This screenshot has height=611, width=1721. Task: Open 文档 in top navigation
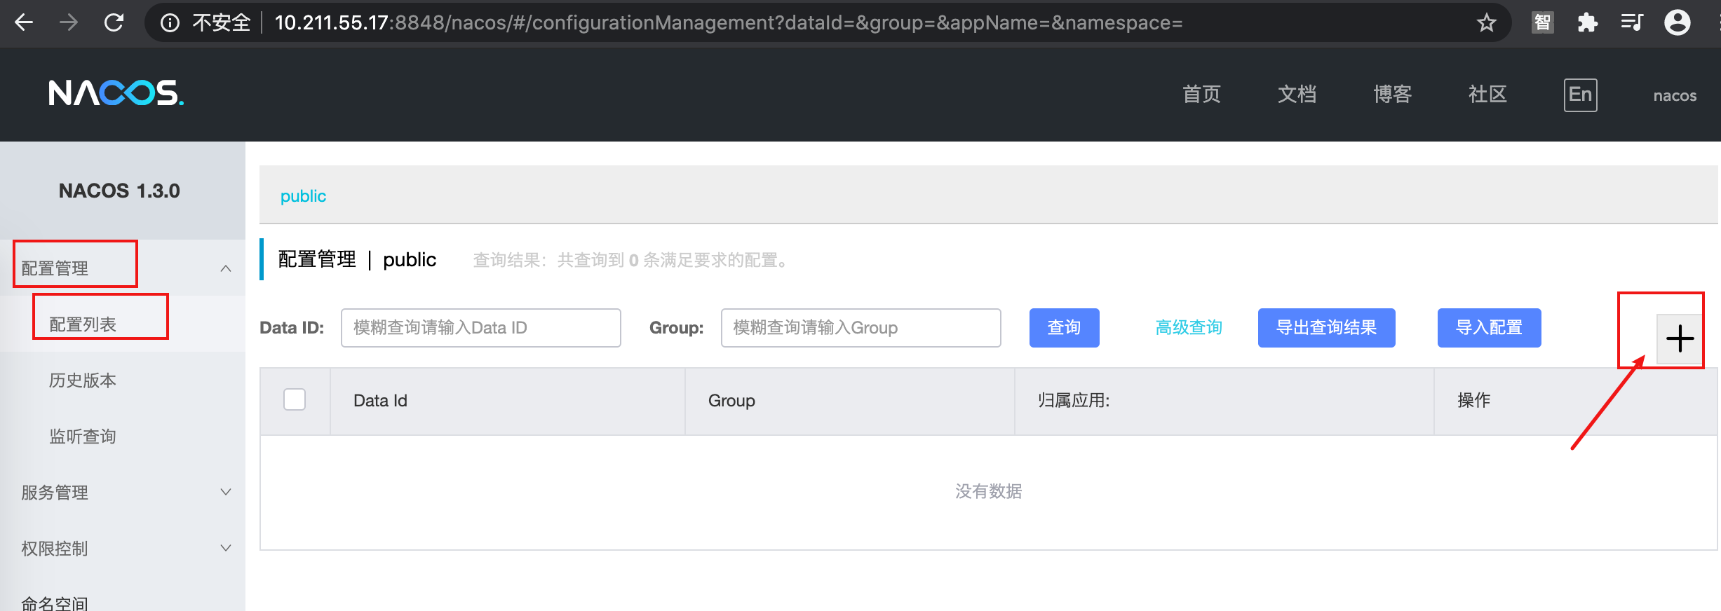coord(1297,94)
